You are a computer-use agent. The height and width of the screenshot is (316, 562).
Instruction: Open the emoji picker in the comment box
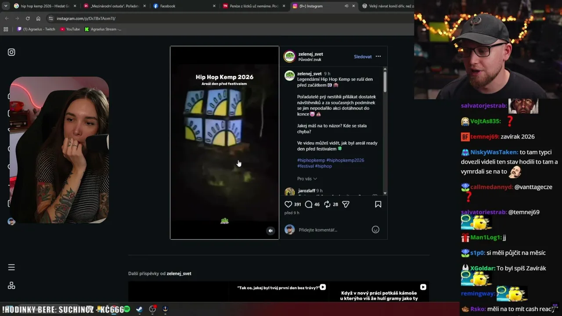pos(375,230)
